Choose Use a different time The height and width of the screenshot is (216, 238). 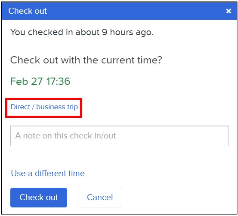(x=48, y=173)
